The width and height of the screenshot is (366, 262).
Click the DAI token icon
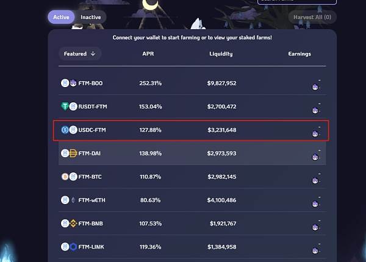pyautogui.click(x=73, y=153)
